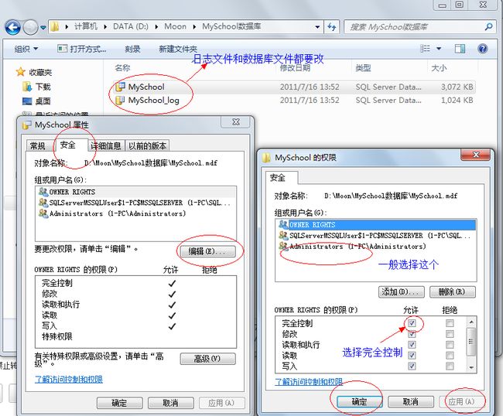Click the Explorer forward navigation arrow

click(x=31, y=27)
